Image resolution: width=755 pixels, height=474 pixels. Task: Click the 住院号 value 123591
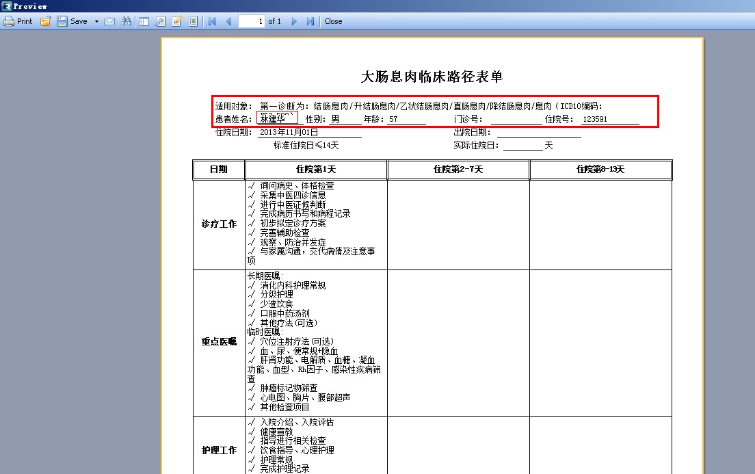coord(595,119)
